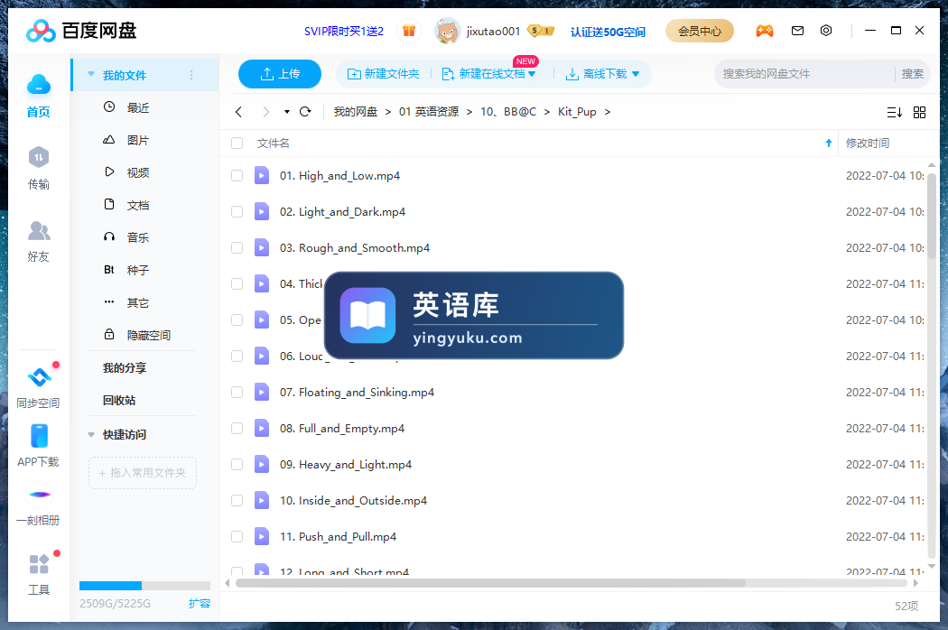Click the 上传 upload button

pyautogui.click(x=280, y=74)
